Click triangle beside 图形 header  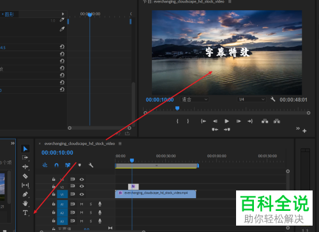click(63, 14)
